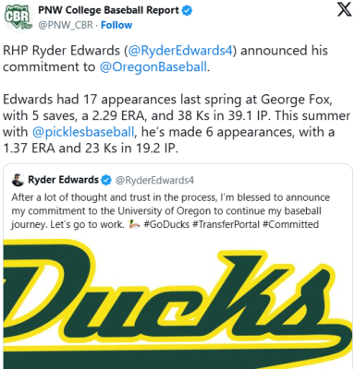
Task: Click the quoted tweet commitment text
Action: [x=171, y=211]
